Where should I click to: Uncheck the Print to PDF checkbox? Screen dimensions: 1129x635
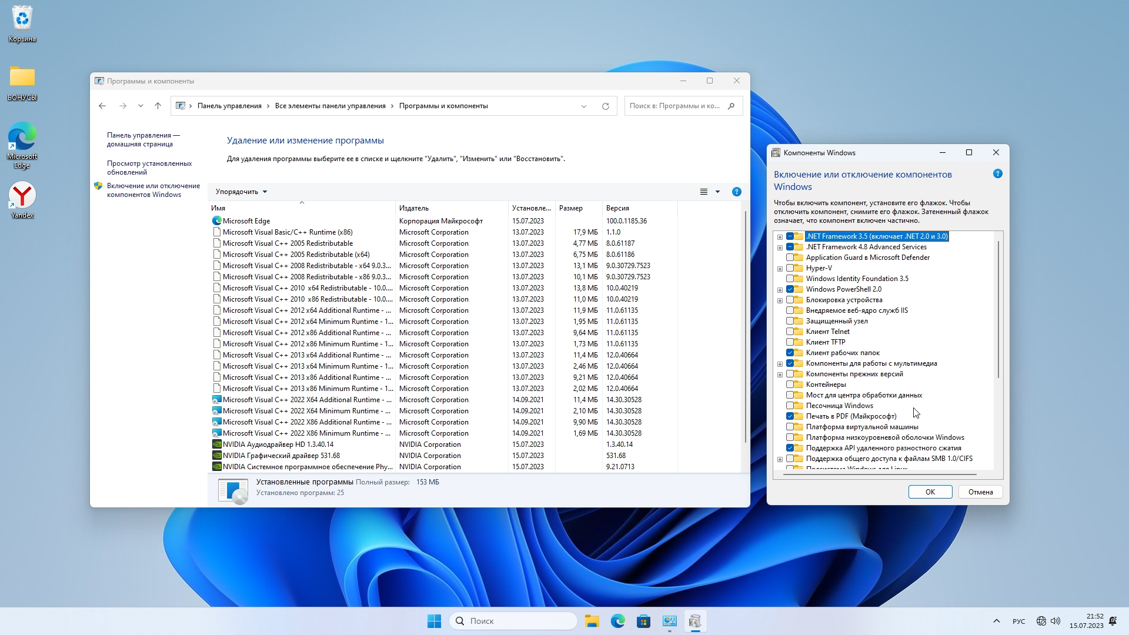[x=790, y=416]
